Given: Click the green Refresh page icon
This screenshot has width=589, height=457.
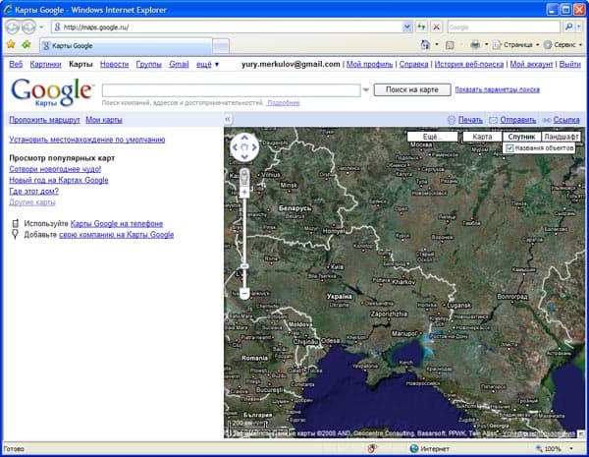Looking at the screenshot, I should pos(421,28).
